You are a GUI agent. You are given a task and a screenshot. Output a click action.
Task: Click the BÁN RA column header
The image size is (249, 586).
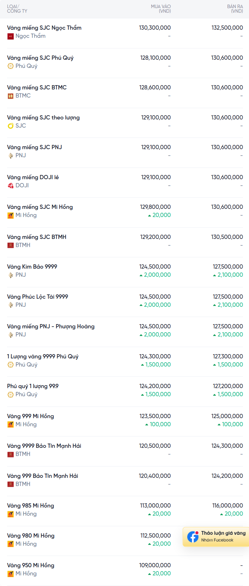tap(235, 9)
